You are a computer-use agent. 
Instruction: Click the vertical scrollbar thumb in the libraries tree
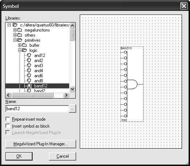click(73, 35)
